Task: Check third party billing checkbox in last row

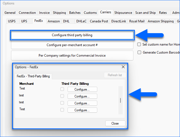Action: click(x=62, y=110)
